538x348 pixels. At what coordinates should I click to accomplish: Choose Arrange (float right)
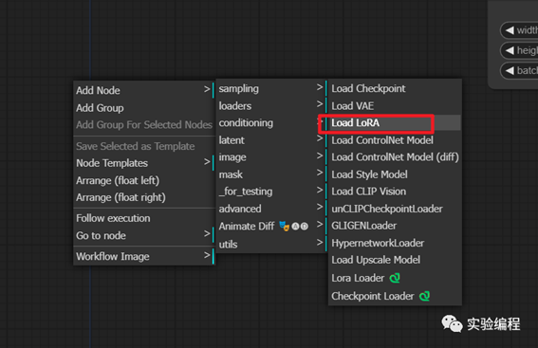click(x=144, y=197)
